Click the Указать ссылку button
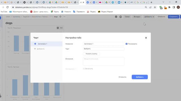Image resolution: width=181 pixels, height=101 pixels. click(91, 54)
